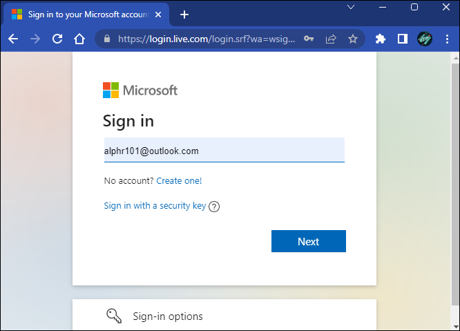Image resolution: width=460 pixels, height=331 pixels.
Task: Minimize the browser window
Action: 383,7
